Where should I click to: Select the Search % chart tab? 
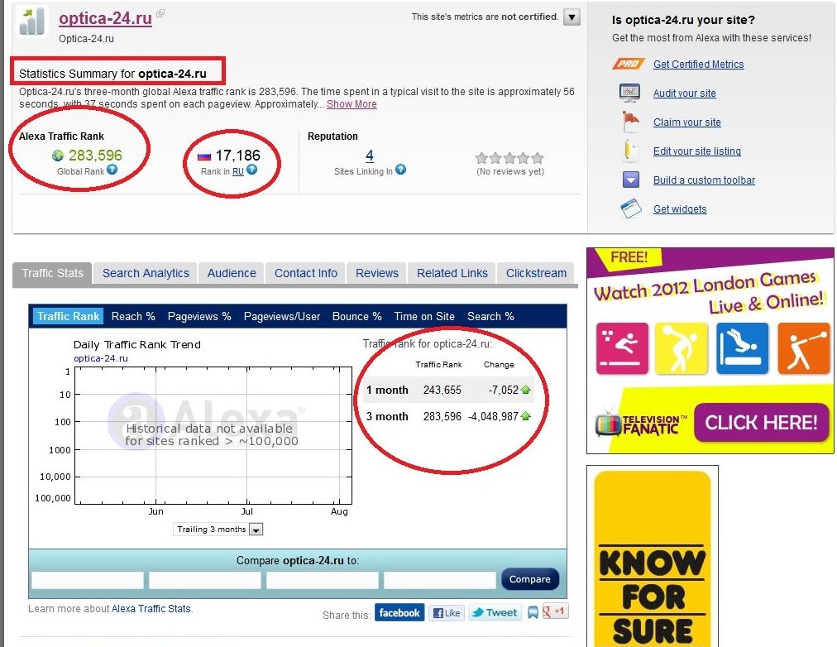coord(490,316)
